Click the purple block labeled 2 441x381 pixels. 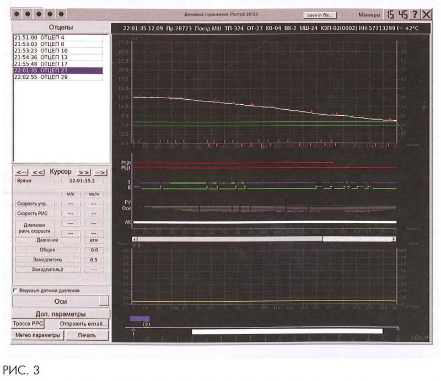[x=139, y=318]
